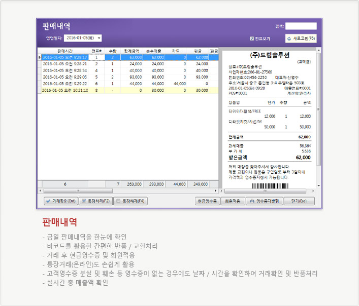Click the receipt panel scroll up arrow
This screenshot has height=306, width=359.
click(x=318, y=50)
